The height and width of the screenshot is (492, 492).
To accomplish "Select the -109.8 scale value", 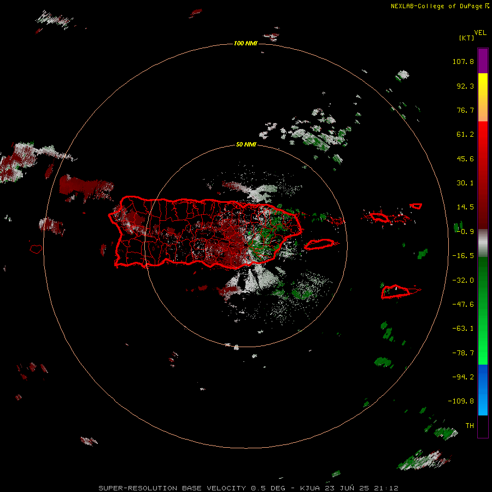I will tap(461, 401).
